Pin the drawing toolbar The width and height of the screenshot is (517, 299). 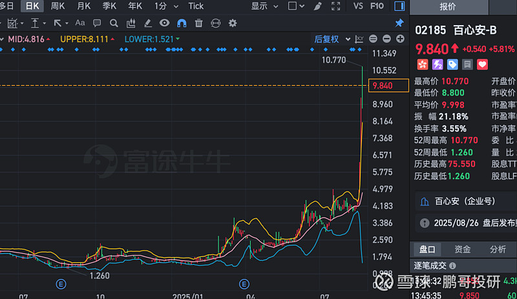[x=399, y=23]
